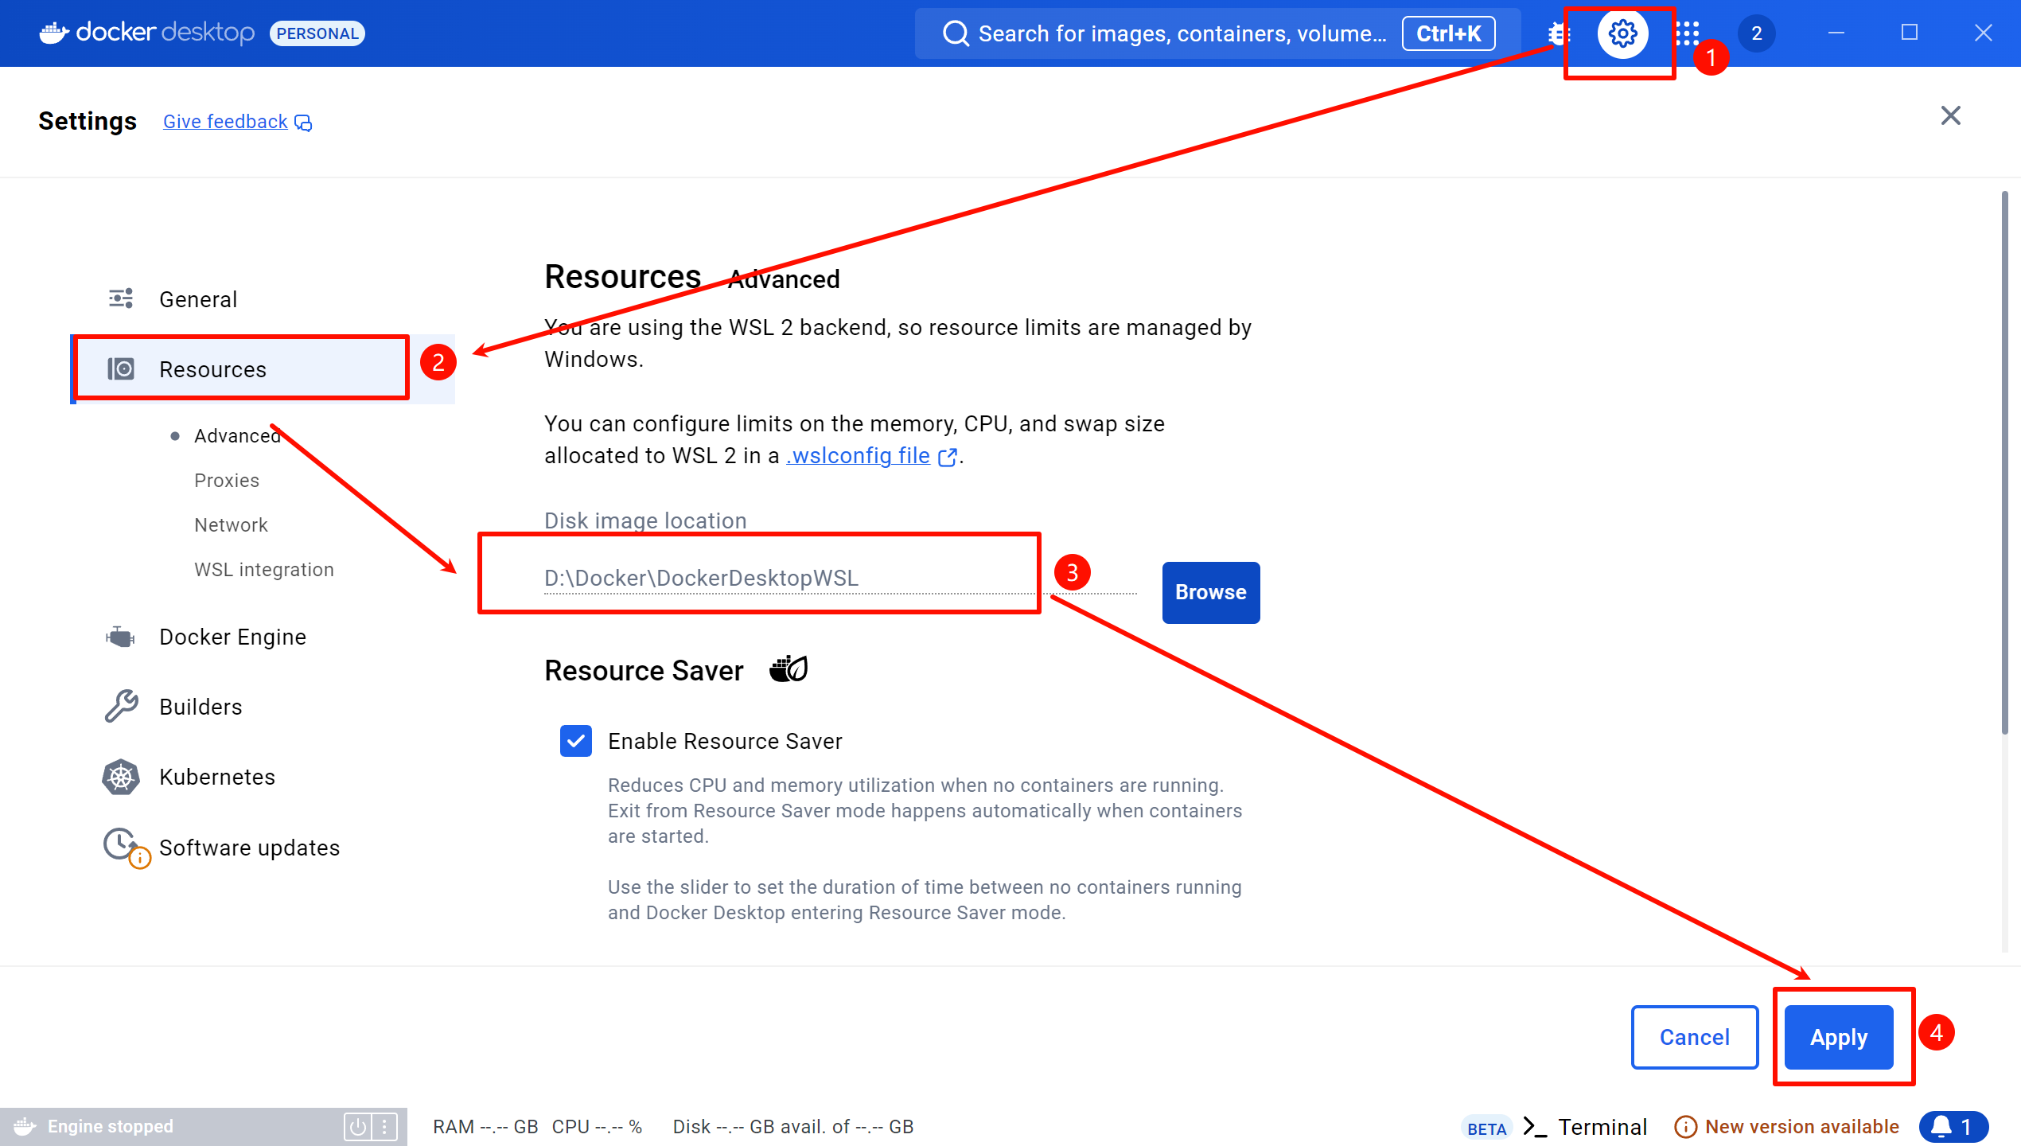The width and height of the screenshot is (2021, 1146).
Task: Open the Builders settings section
Action: click(x=200, y=707)
